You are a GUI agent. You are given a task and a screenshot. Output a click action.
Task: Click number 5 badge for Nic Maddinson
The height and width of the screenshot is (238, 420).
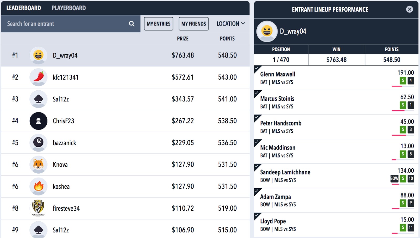point(411,154)
